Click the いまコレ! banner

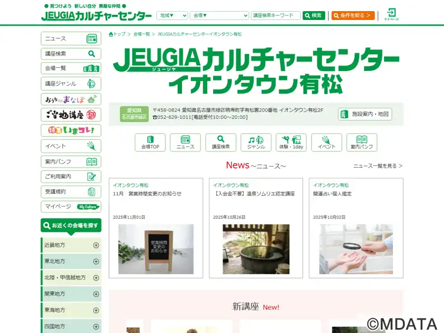[71, 130]
